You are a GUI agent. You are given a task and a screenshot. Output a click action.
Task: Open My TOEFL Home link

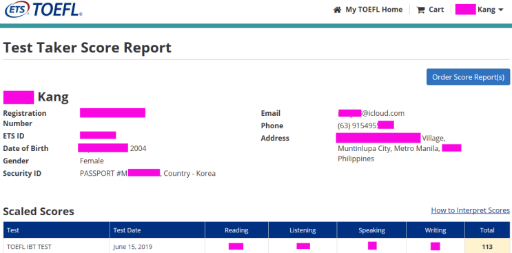tap(374, 10)
